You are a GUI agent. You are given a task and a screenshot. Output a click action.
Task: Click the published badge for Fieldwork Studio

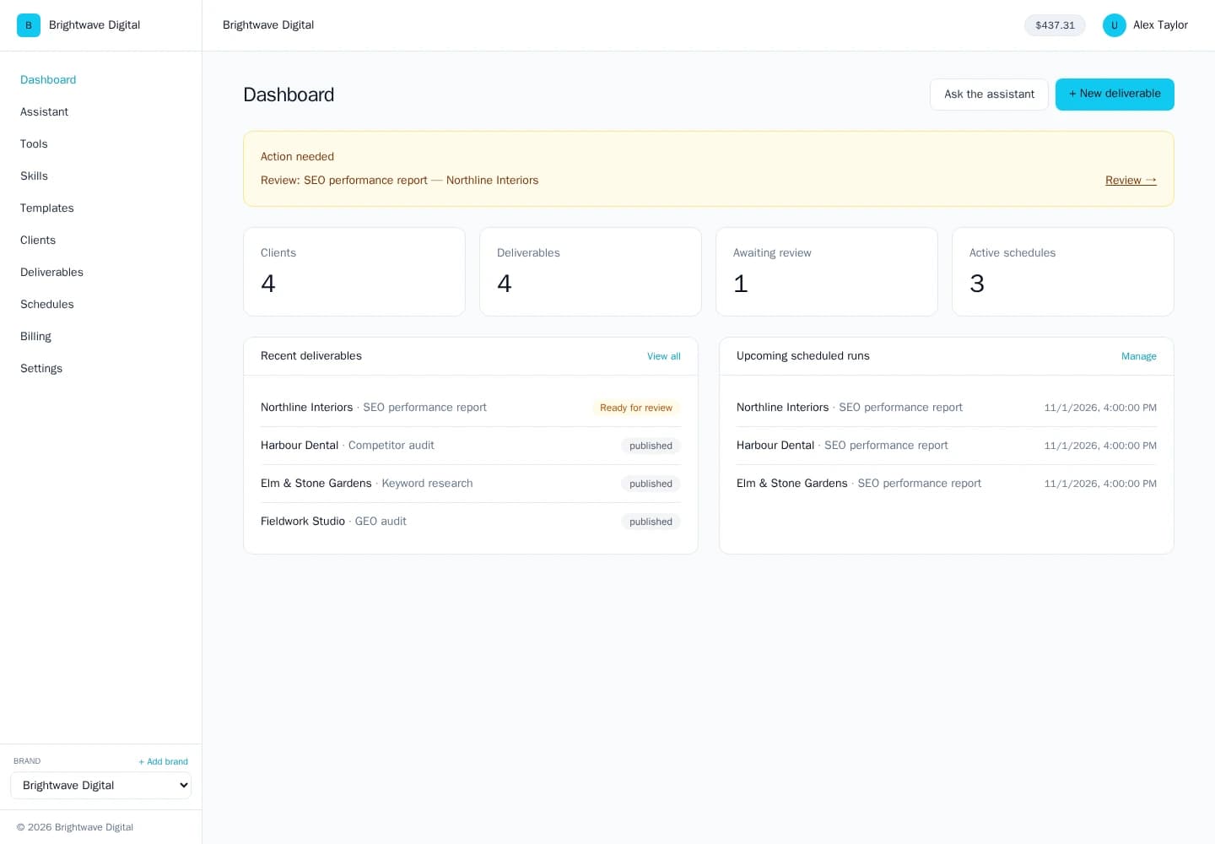pyautogui.click(x=651, y=522)
